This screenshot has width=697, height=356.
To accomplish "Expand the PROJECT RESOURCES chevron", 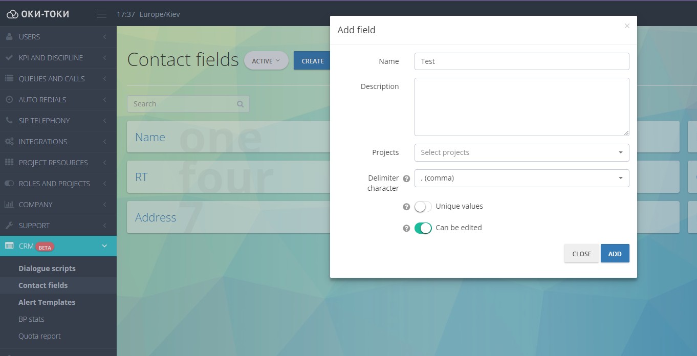I will (104, 163).
